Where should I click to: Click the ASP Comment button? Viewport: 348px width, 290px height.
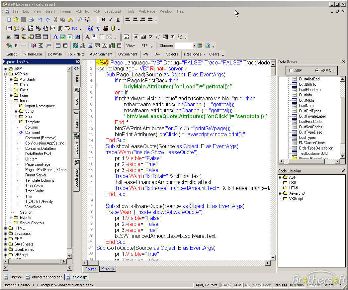pos(101,54)
